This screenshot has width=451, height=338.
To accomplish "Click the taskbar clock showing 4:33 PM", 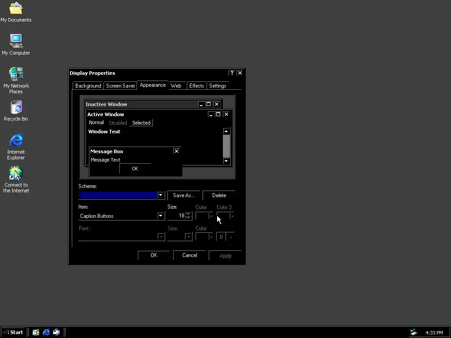I will 434,333.
